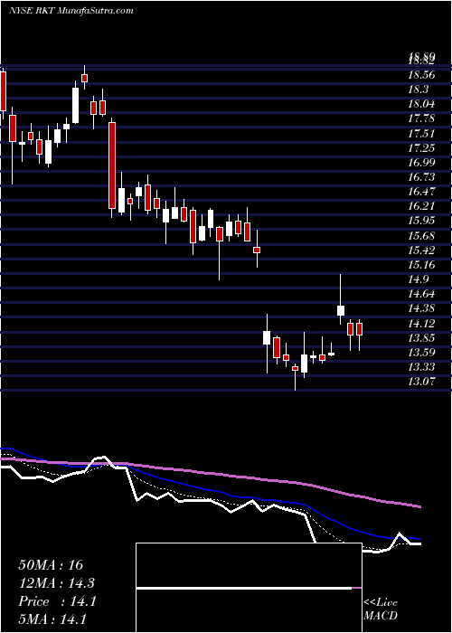Click the 15.16 price axis label
Viewport: 452px width, 633px height.
click(x=422, y=264)
